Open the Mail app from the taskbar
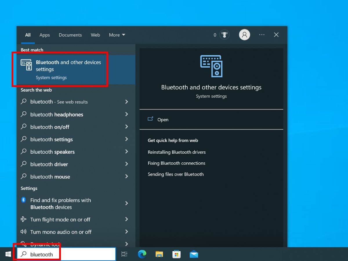The height and width of the screenshot is (261, 348). pos(194,254)
